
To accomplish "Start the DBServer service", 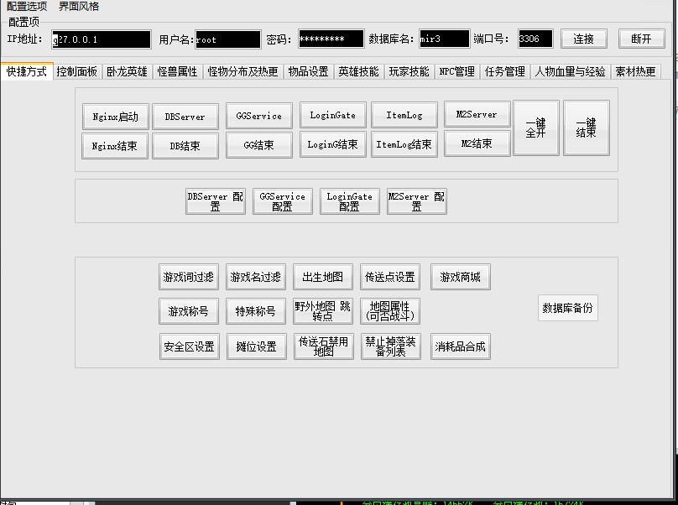I will point(185,117).
